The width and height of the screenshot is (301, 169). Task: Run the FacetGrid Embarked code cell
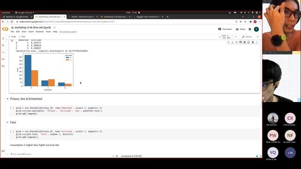pyautogui.click(x=12, y=108)
